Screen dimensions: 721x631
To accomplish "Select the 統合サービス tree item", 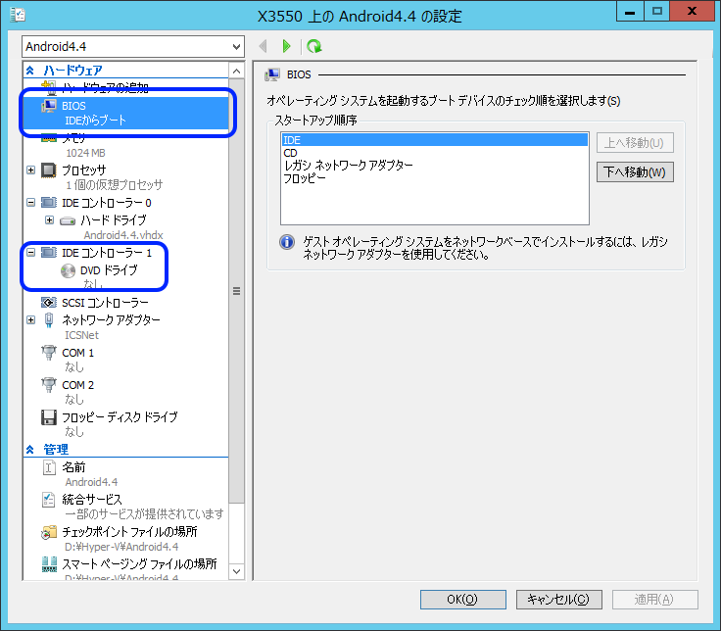I will 92,500.
